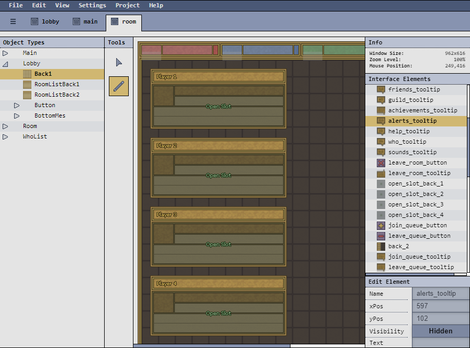
Task: Open the Edit menu
Action: pyautogui.click(x=39, y=5)
